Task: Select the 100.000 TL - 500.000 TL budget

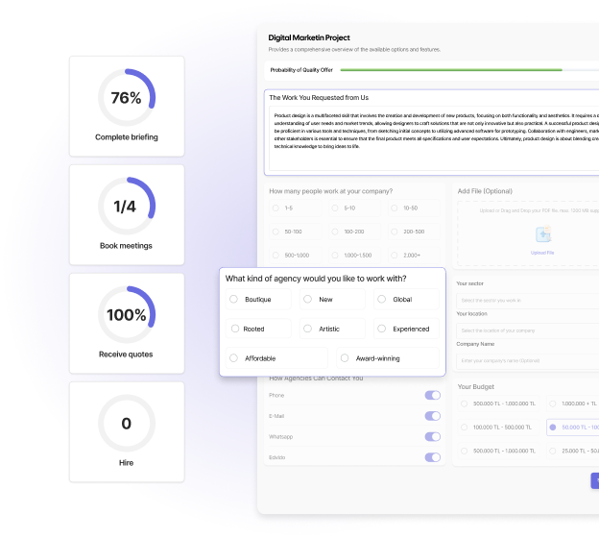Action: [x=467, y=427]
